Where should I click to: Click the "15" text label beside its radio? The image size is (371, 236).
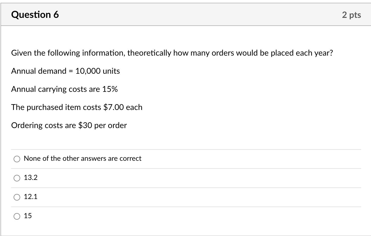pos(28,216)
